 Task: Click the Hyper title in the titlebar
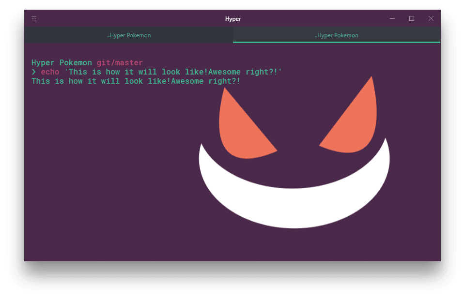point(232,19)
